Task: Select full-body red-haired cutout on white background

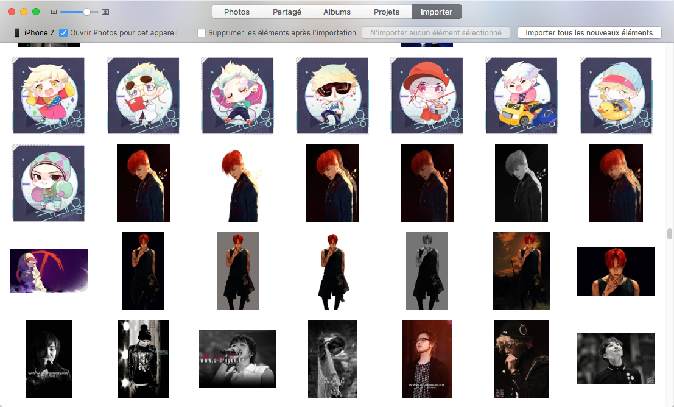Action: [x=332, y=271]
